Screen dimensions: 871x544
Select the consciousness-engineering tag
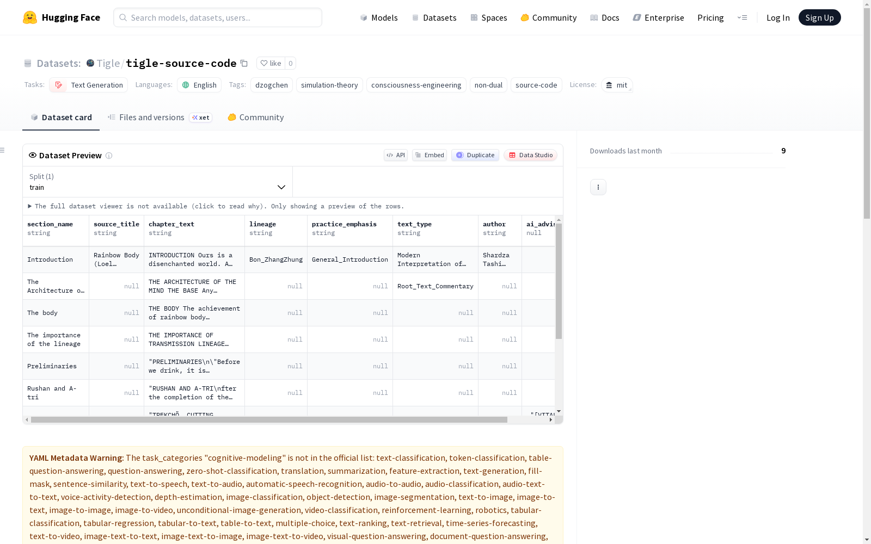coord(416,85)
